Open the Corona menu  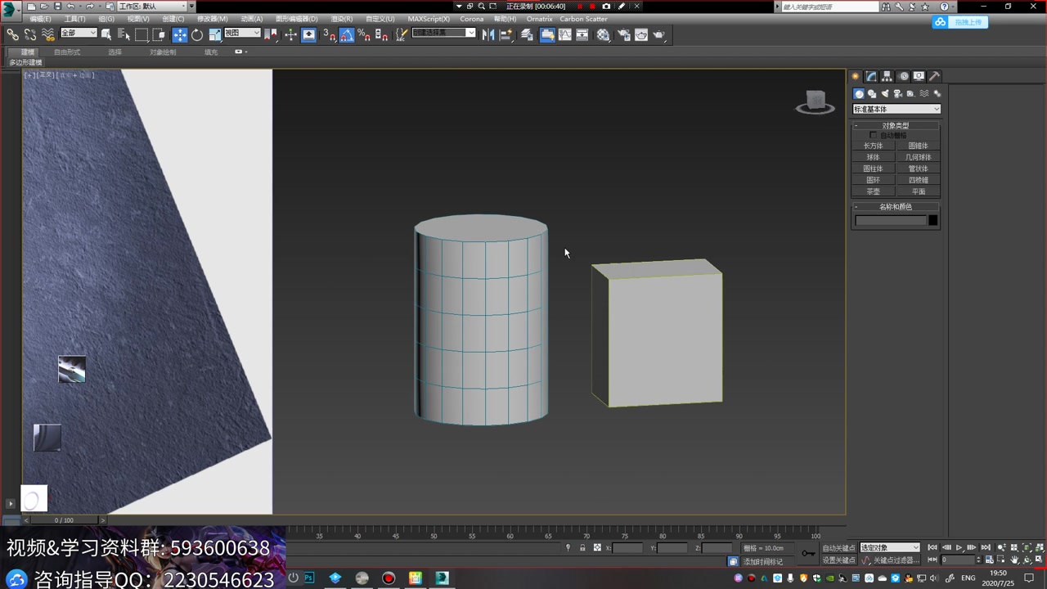tap(471, 19)
